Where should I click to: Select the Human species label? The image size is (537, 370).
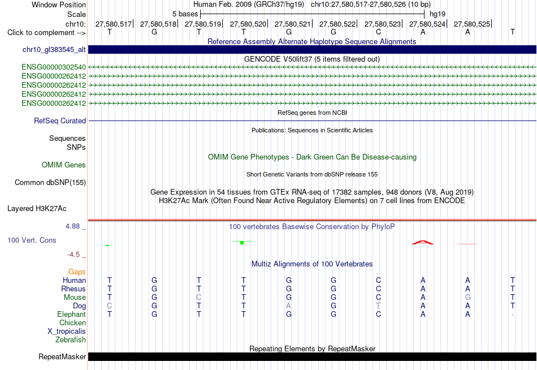(x=74, y=280)
